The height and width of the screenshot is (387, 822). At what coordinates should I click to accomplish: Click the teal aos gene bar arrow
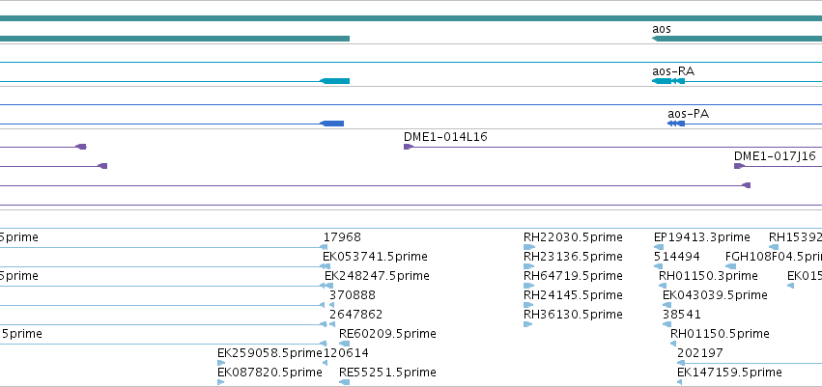737,39
